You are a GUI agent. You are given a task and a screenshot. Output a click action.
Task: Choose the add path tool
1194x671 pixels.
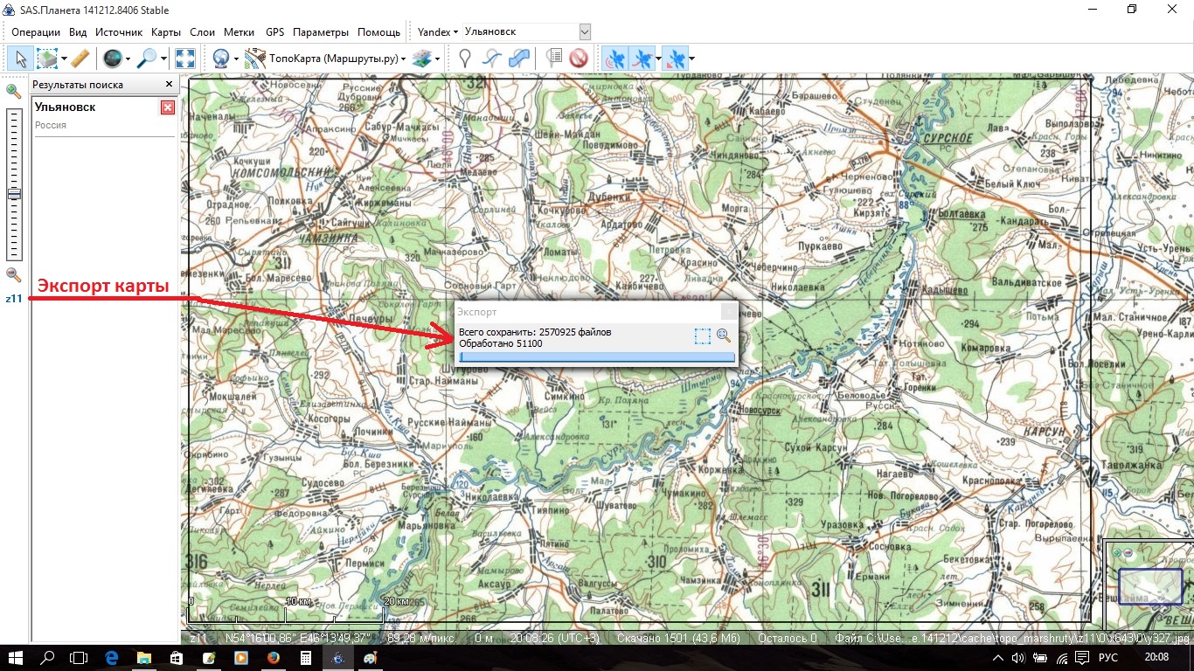(492, 59)
